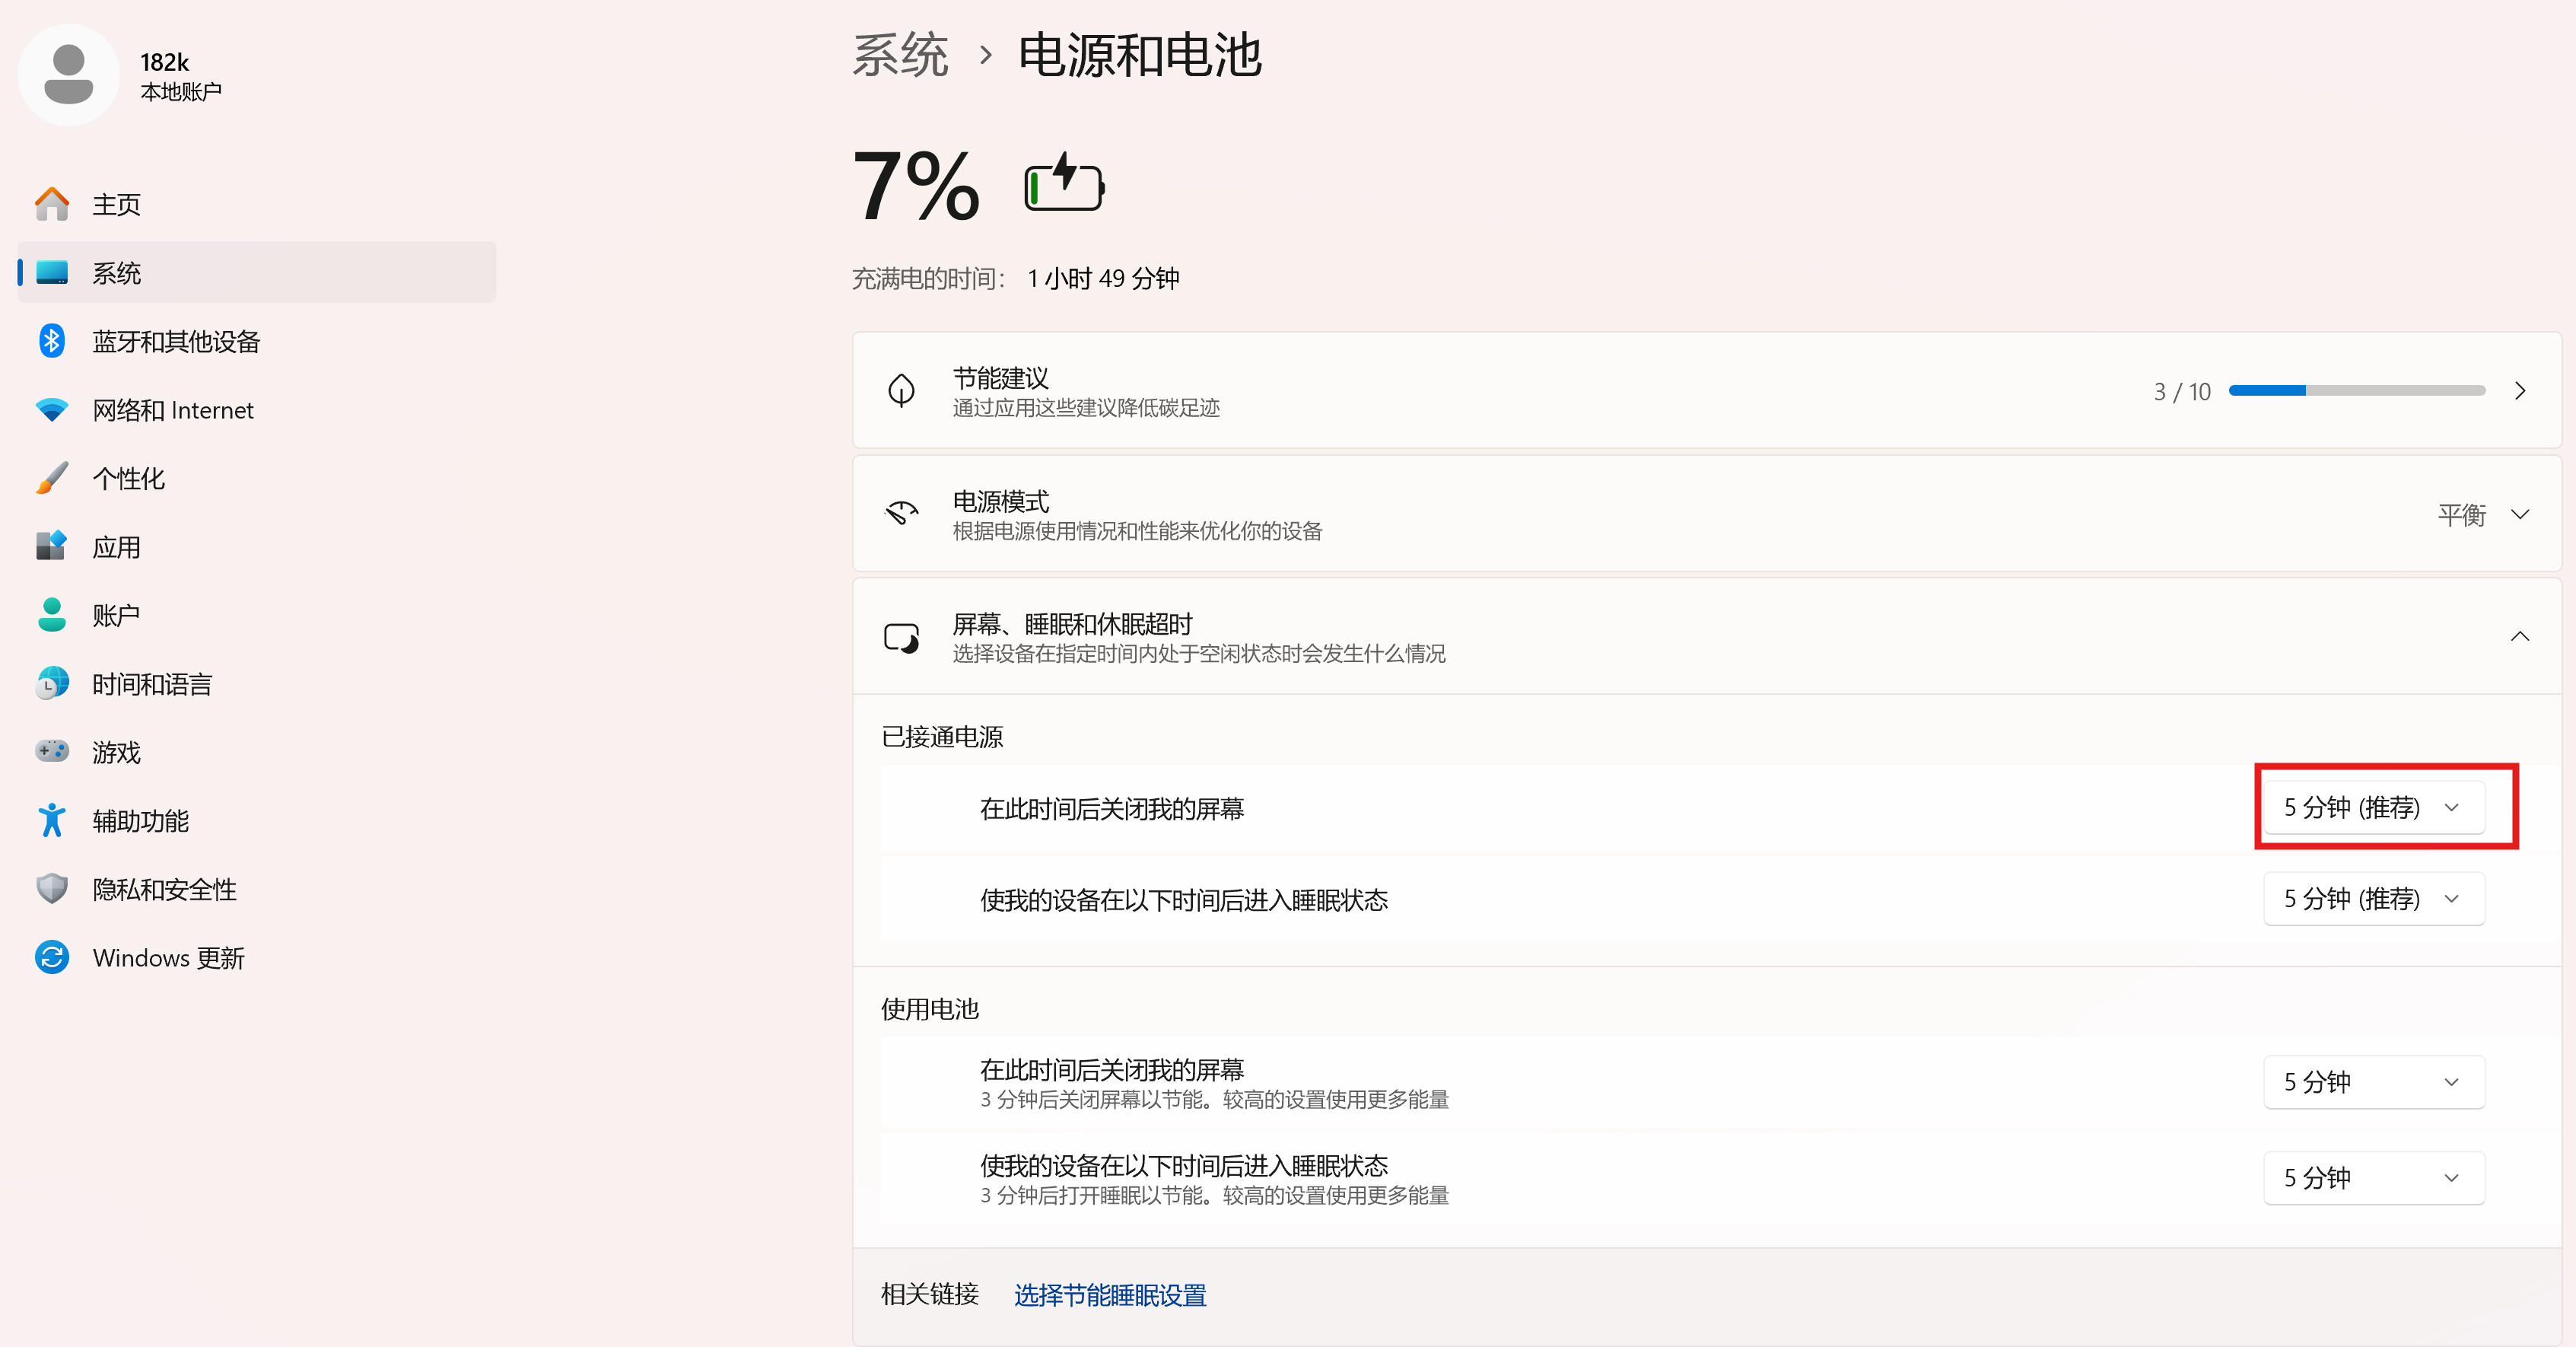The height and width of the screenshot is (1347, 2576).
Task: Expand the power mode 平衡 dropdown
Action: [x=2484, y=515]
